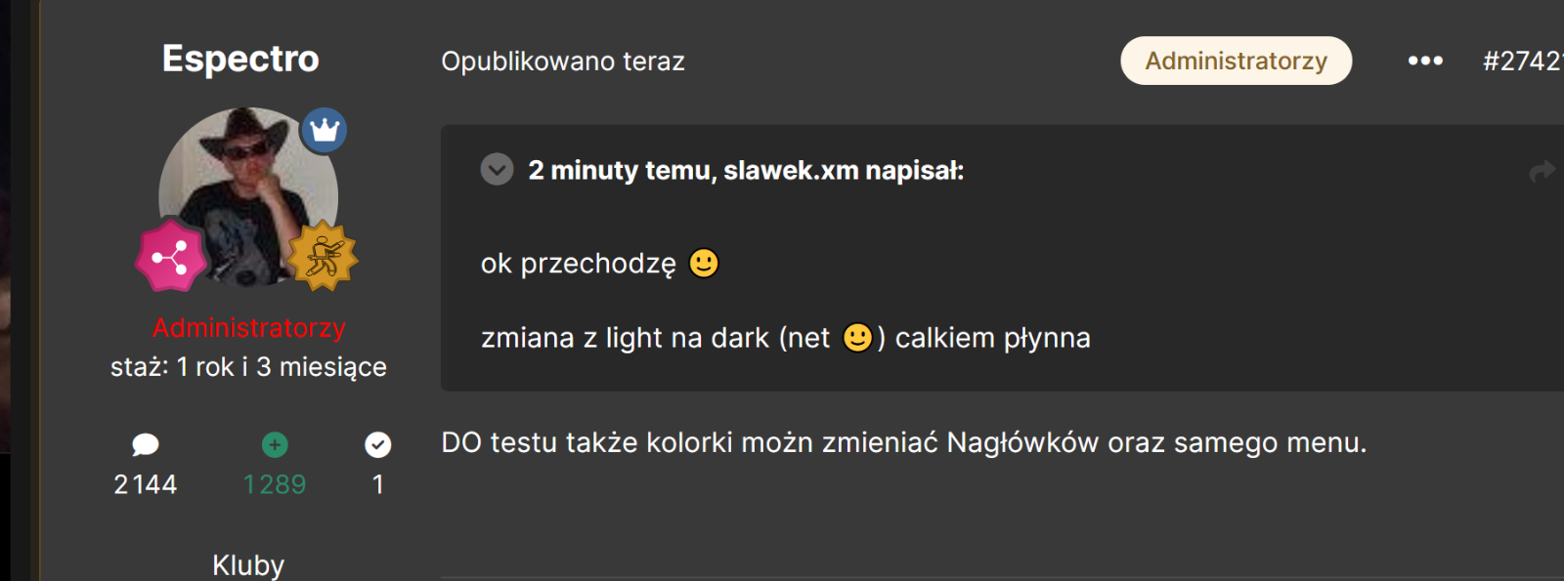1564x581 pixels.
Task: Click the 1289 reputation count
Action: click(x=275, y=484)
